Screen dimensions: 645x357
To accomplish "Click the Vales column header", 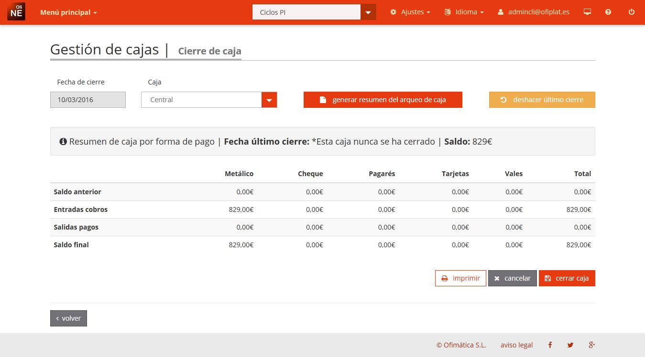I will coord(514,174).
